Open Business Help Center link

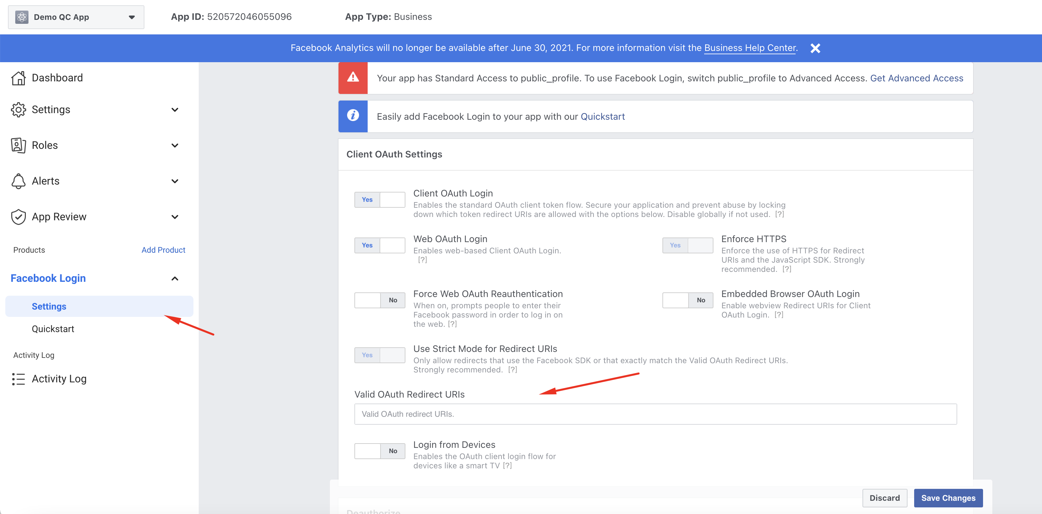750,48
